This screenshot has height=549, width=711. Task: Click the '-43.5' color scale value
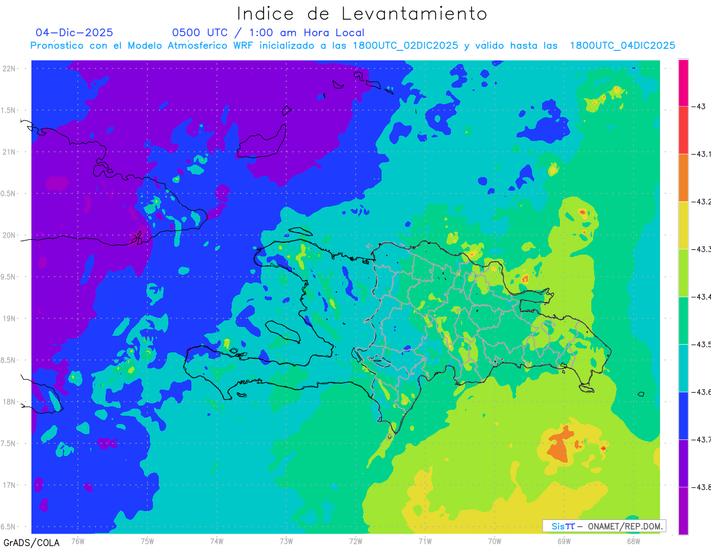(x=702, y=344)
